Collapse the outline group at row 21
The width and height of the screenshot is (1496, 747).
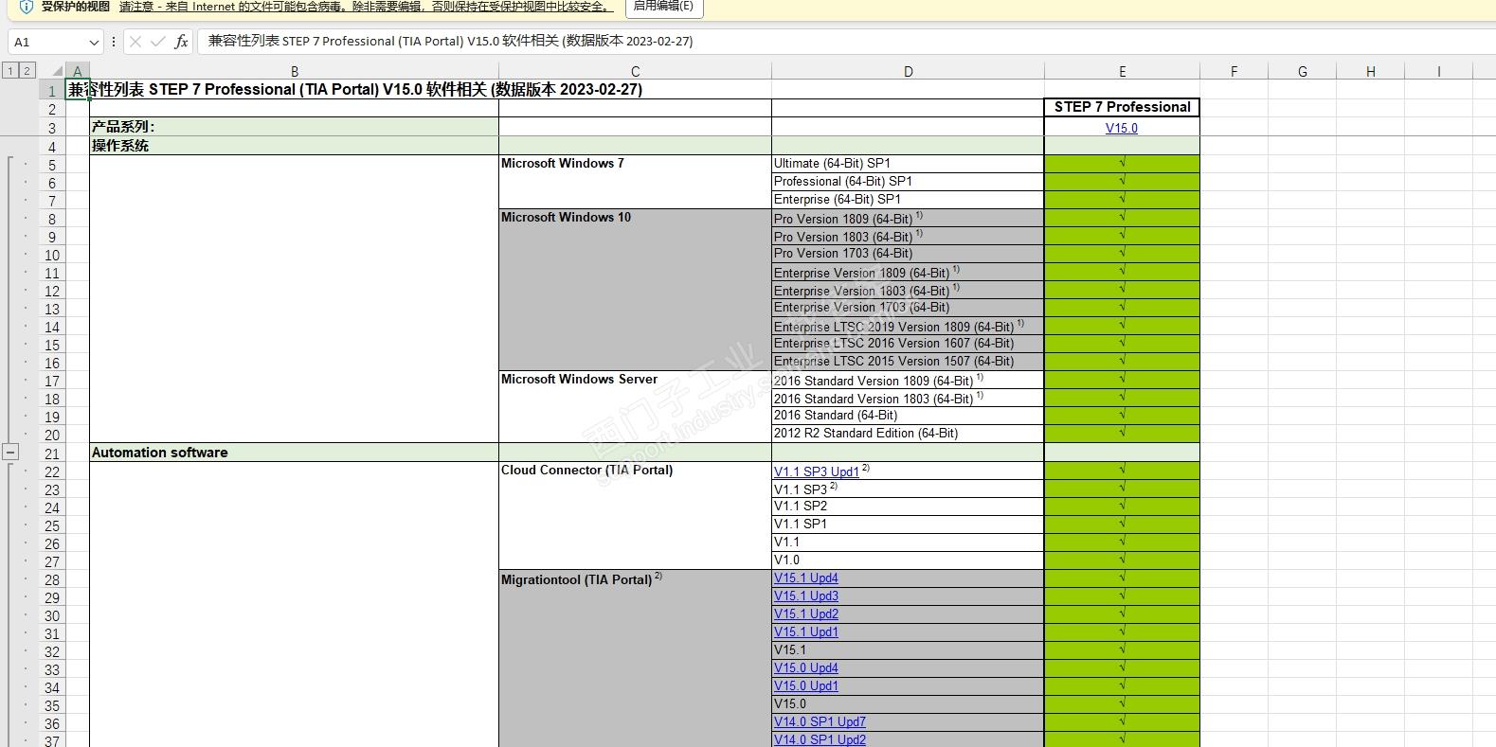coord(10,453)
